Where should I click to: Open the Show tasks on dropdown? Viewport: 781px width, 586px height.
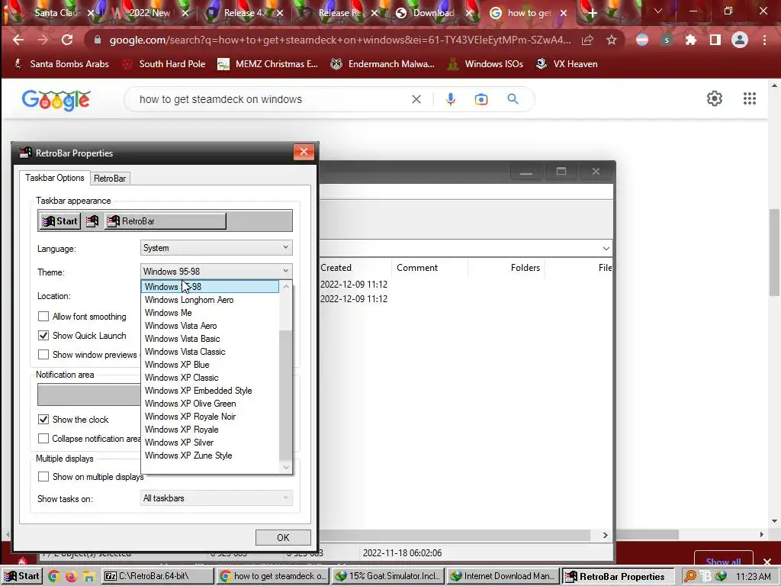(x=216, y=497)
